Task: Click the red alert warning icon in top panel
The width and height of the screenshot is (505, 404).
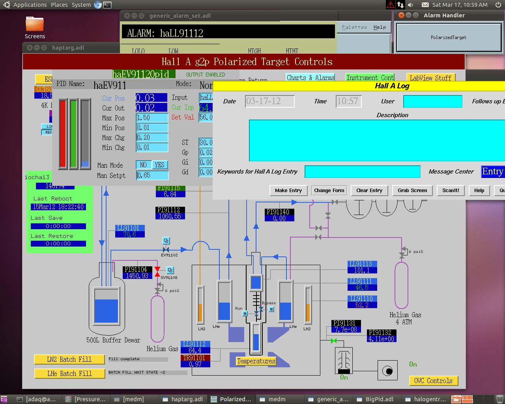Action: (390, 5)
